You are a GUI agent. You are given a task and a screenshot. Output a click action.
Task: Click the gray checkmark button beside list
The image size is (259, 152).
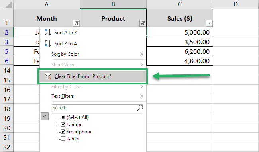click(45, 116)
